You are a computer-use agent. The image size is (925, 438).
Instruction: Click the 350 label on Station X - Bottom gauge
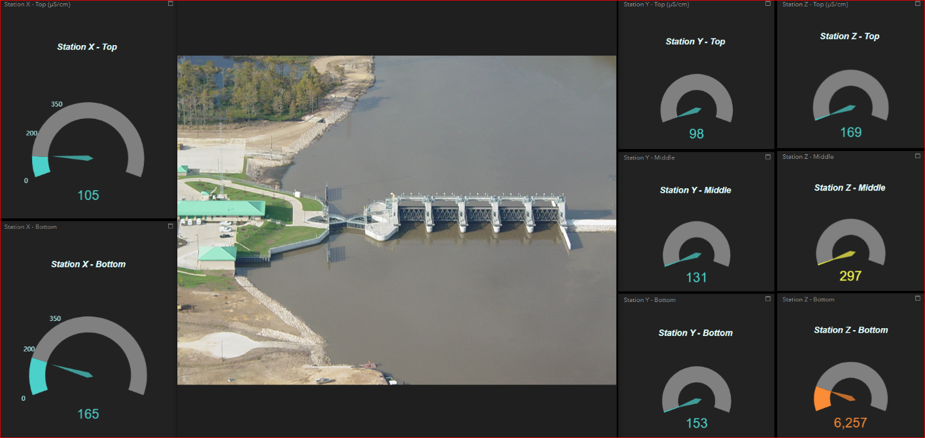pyautogui.click(x=55, y=319)
